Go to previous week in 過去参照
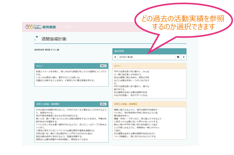Viewport: 234px width, 155px height. pos(115,57)
